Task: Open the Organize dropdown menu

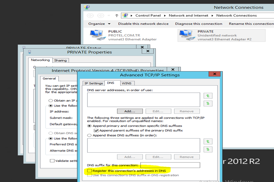Action: click(x=98, y=24)
